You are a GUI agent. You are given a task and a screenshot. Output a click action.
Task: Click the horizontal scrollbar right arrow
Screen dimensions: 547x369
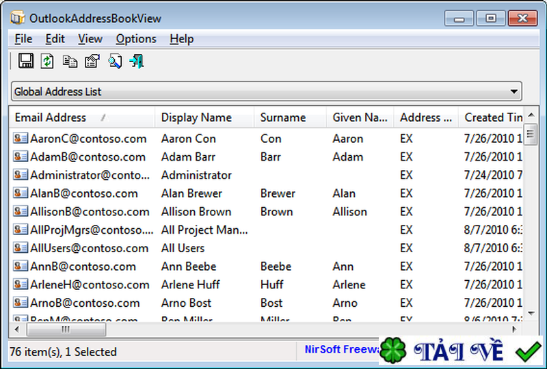[x=514, y=329]
